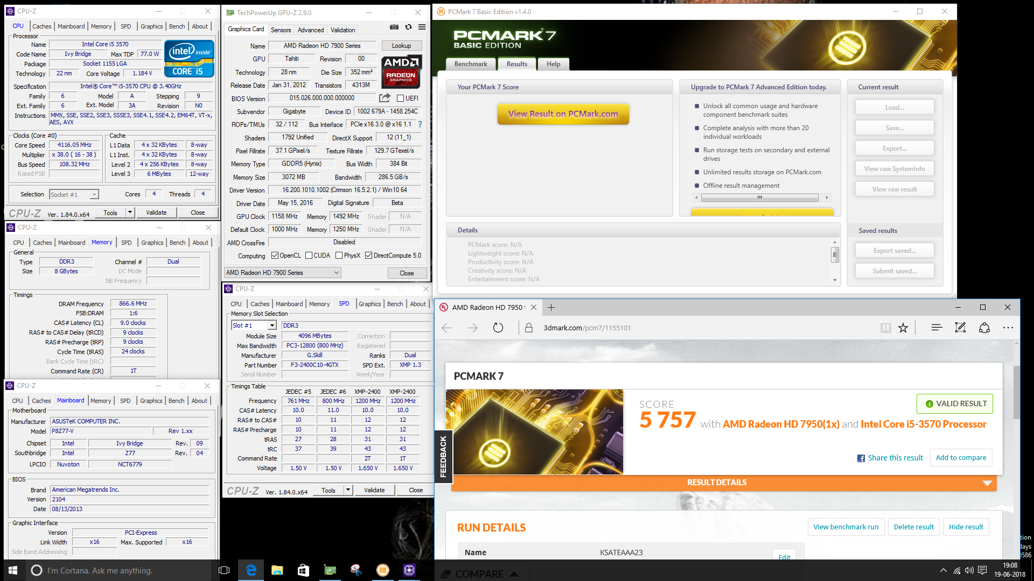
Task: Open a new tab in Edge
Action: (x=551, y=308)
